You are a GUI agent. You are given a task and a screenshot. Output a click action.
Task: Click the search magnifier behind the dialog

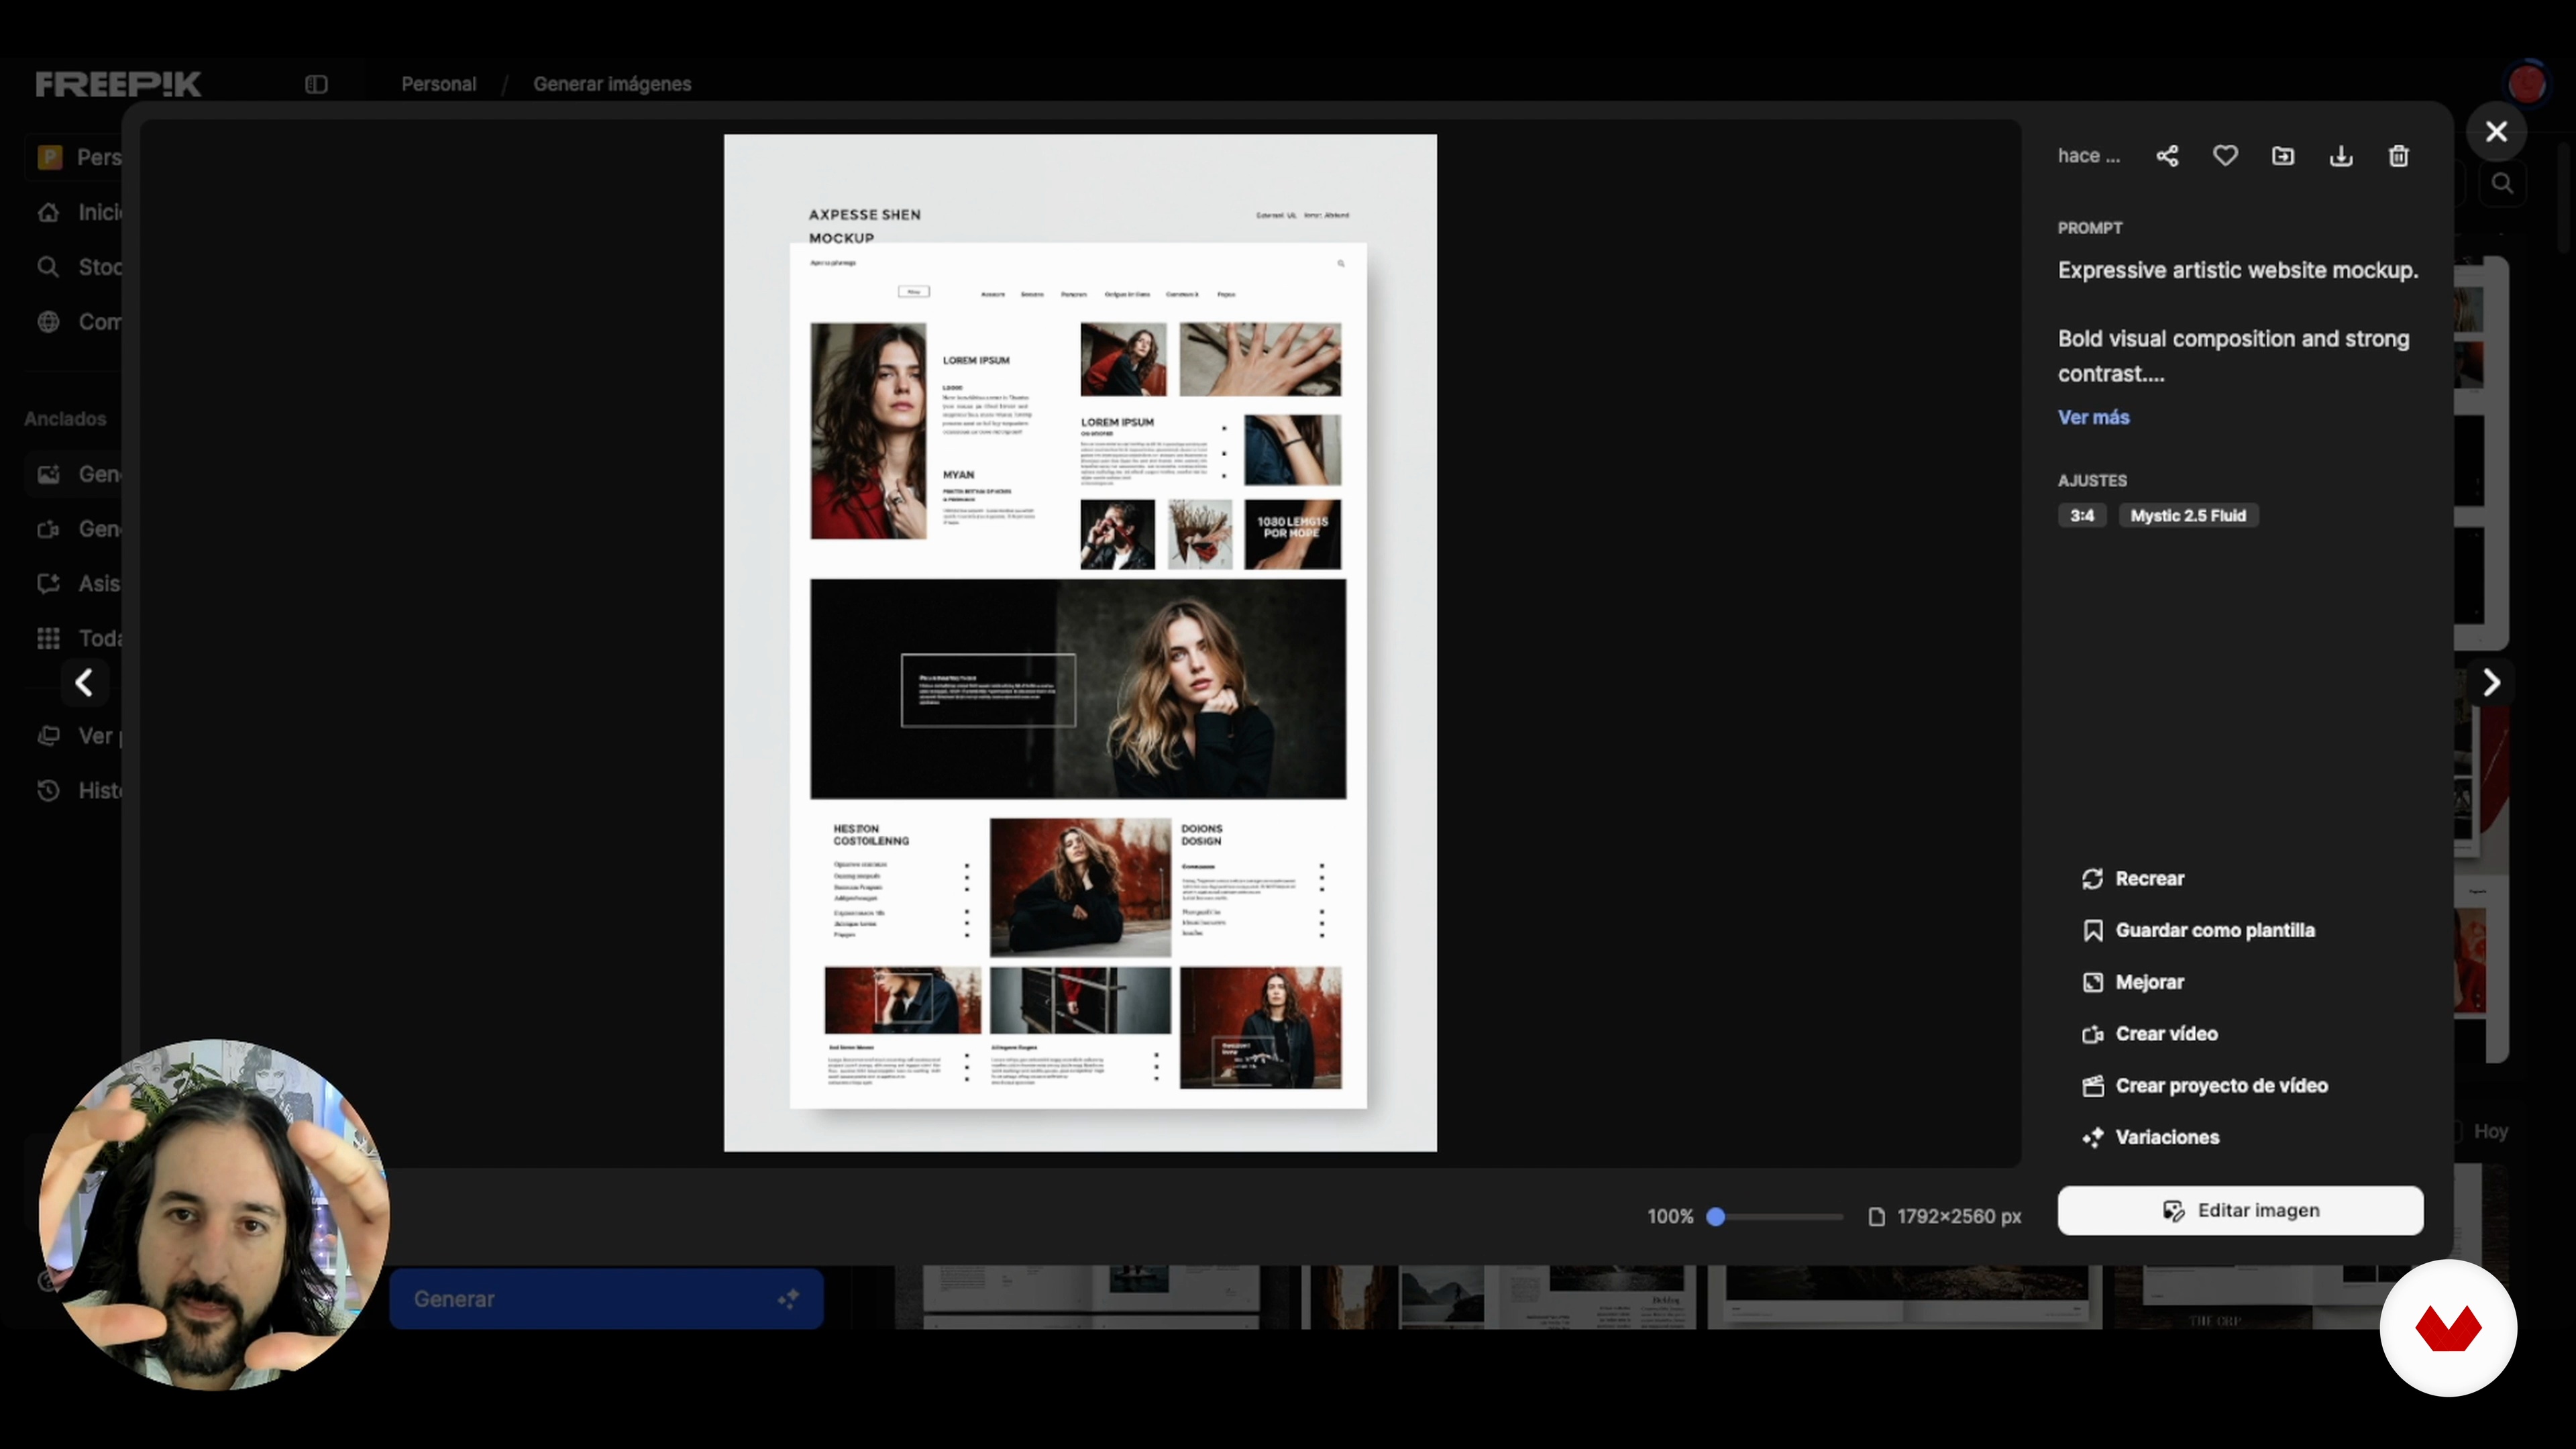coord(2502,183)
